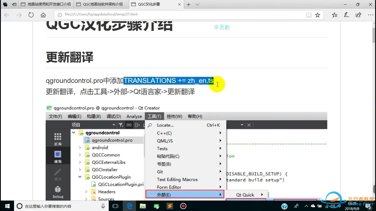
Task: Expand the Git submenu
Action: coord(186,172)
